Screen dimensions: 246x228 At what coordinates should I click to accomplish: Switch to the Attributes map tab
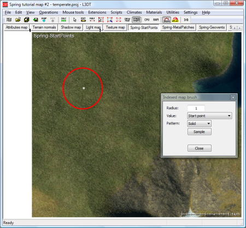(16, 27)
